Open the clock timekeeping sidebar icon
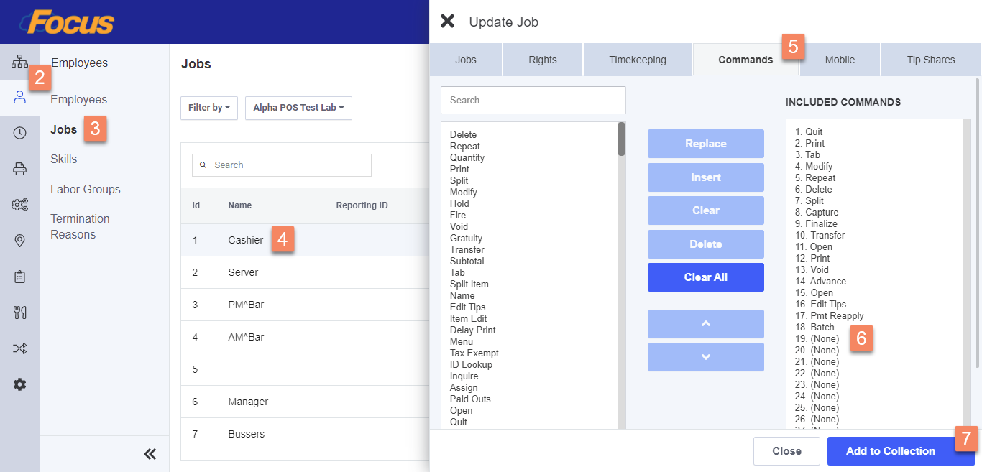Viewport: 982px width, 472px height. coord(19,133)
